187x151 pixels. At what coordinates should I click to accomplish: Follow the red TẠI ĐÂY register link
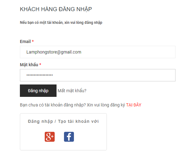coord(134,105)
